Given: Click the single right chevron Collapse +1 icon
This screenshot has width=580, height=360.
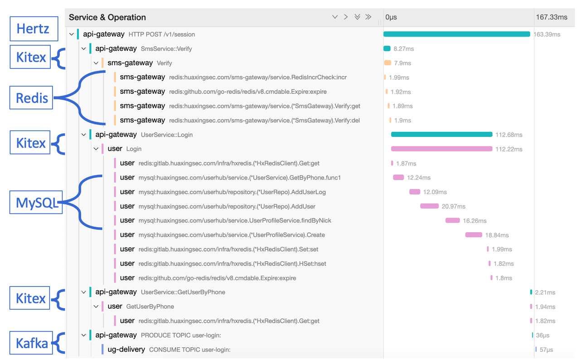Looking at the screenshot, I should [x=346, y=17].
